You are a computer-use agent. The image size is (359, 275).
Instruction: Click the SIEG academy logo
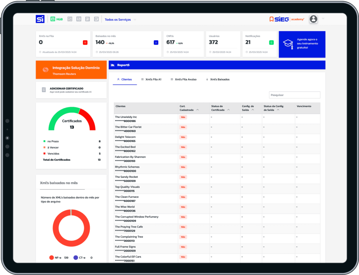pyautogui.click(x=287, y=19)
